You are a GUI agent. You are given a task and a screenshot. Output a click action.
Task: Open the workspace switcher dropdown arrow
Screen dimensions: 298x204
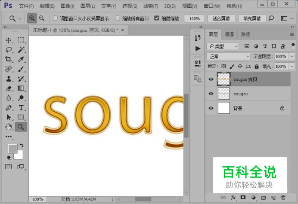pos(292,18)
